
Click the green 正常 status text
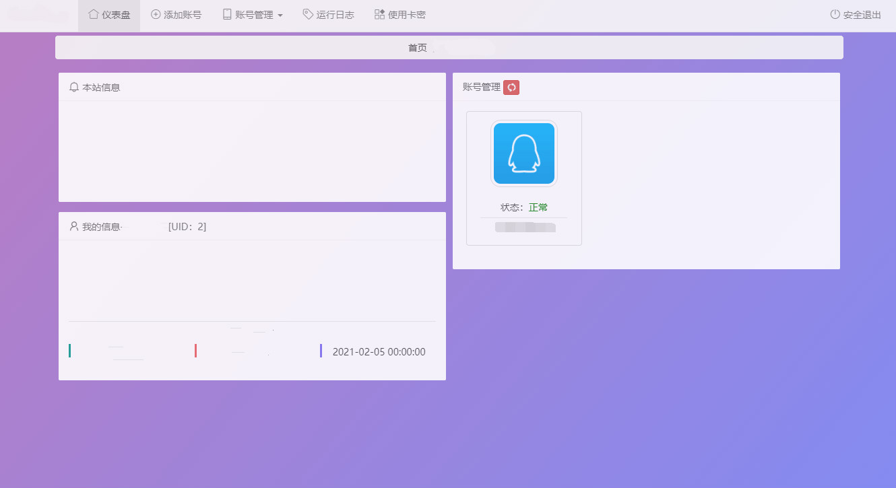point(538,207)
